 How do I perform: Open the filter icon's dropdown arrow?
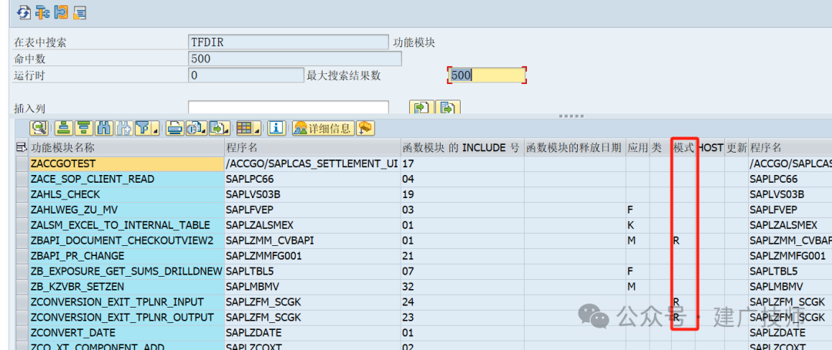pos(156,130)
